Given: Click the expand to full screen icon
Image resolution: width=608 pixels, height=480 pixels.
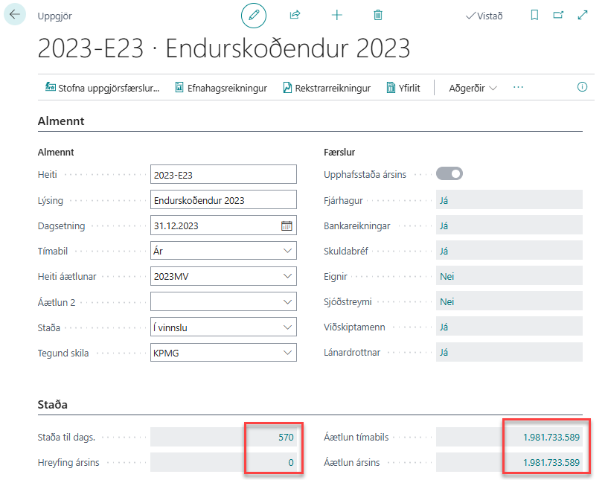Looking at the screenshot, I should 583,15.
